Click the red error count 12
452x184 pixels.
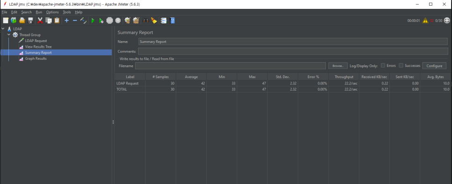pos(432,21)
